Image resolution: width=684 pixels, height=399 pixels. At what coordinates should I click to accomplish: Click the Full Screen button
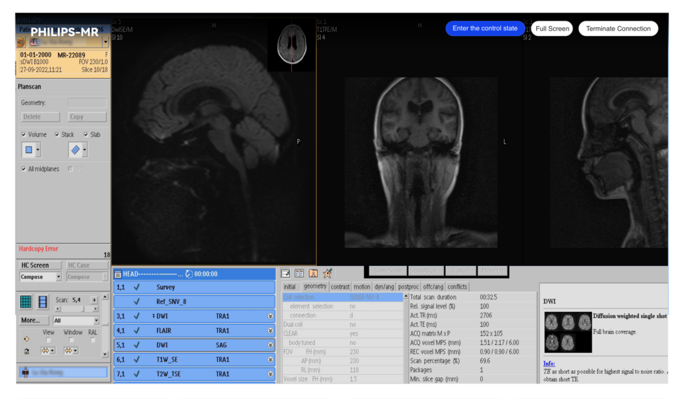point(552,29)
